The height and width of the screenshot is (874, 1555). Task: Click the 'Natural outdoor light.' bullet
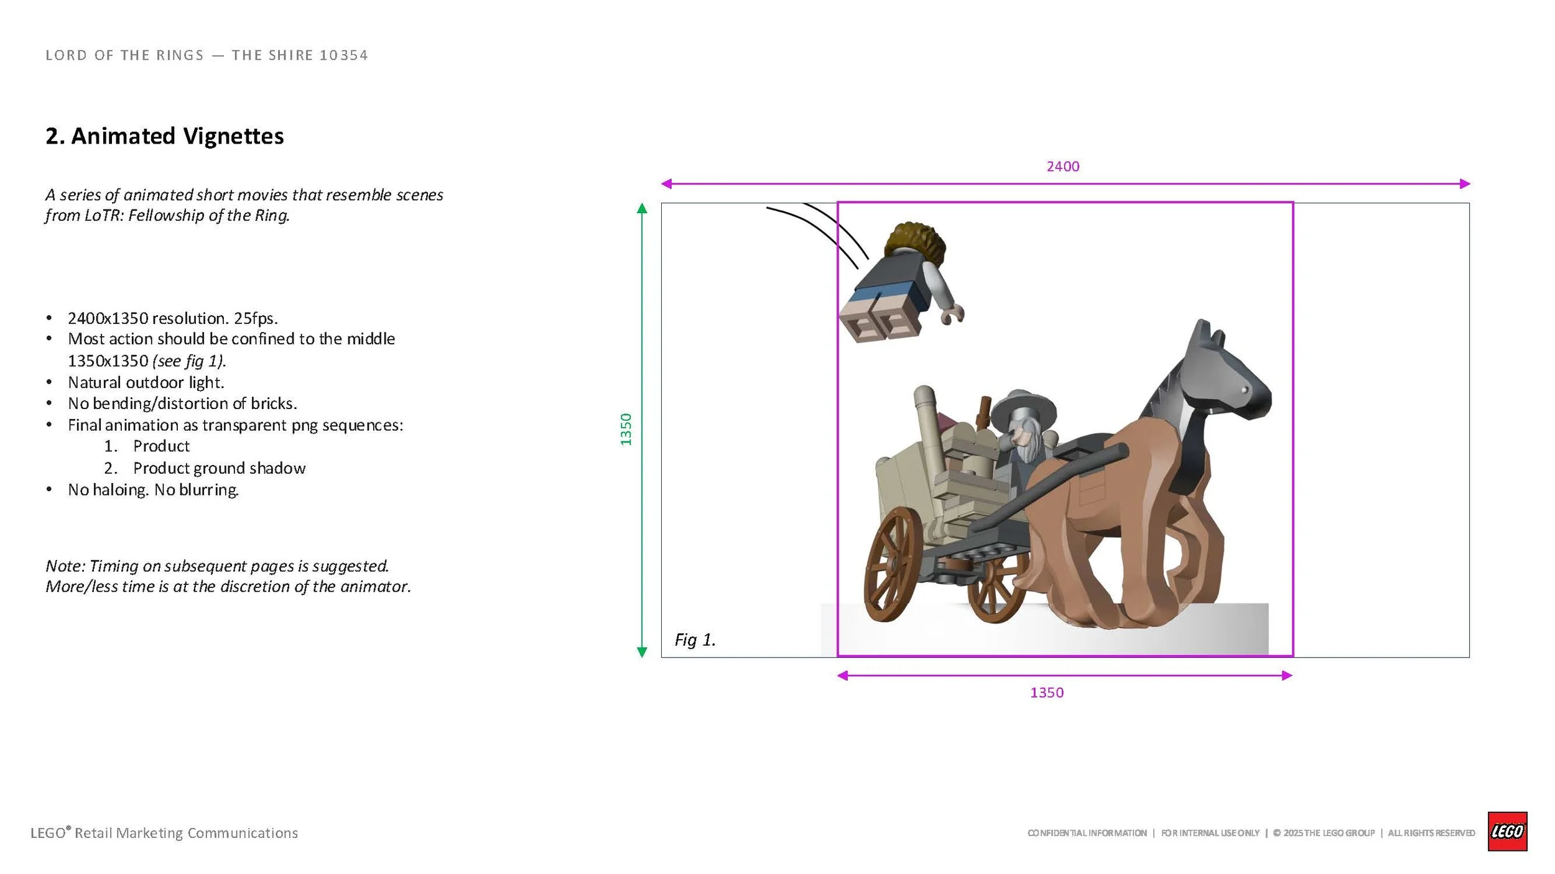coord(146,382)
